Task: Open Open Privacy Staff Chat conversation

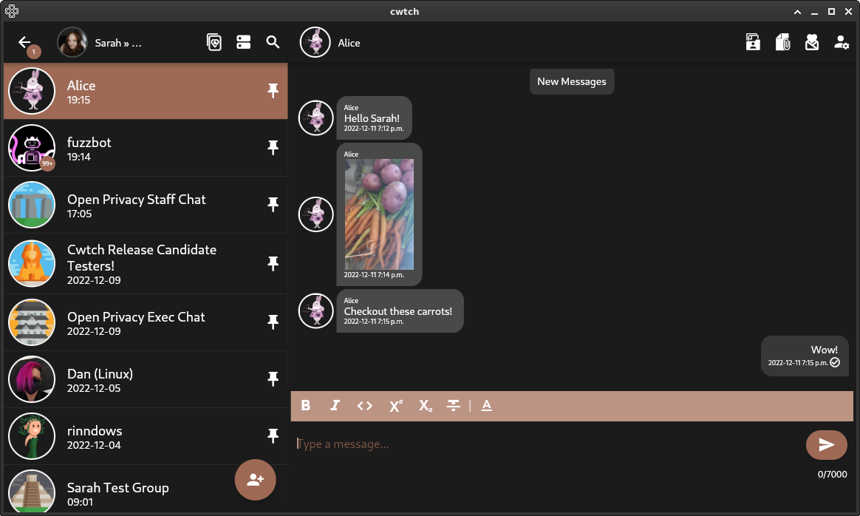Action: point(146,205)
